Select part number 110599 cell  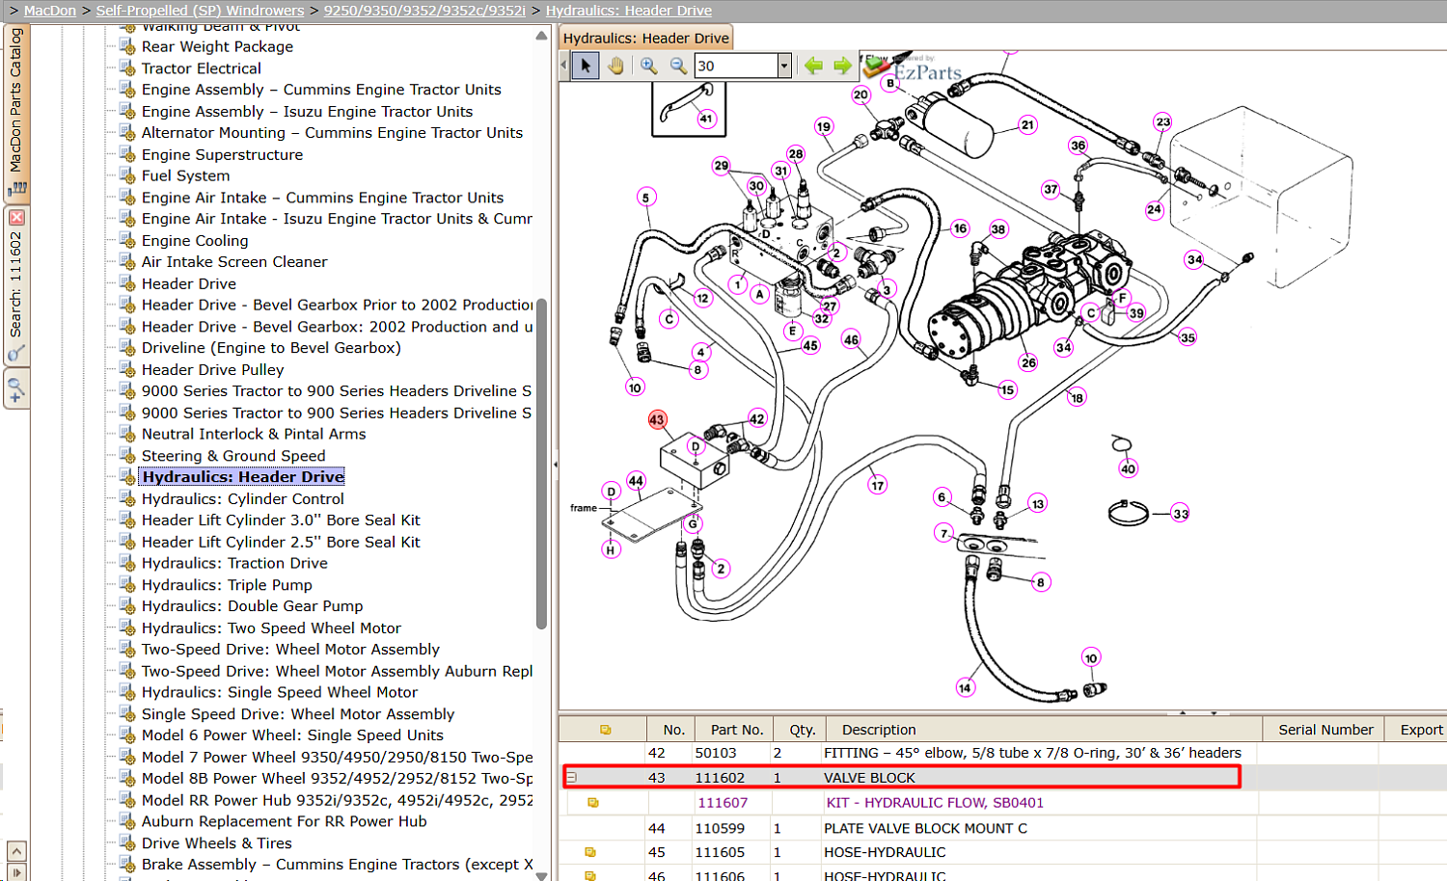click(720, 828)
